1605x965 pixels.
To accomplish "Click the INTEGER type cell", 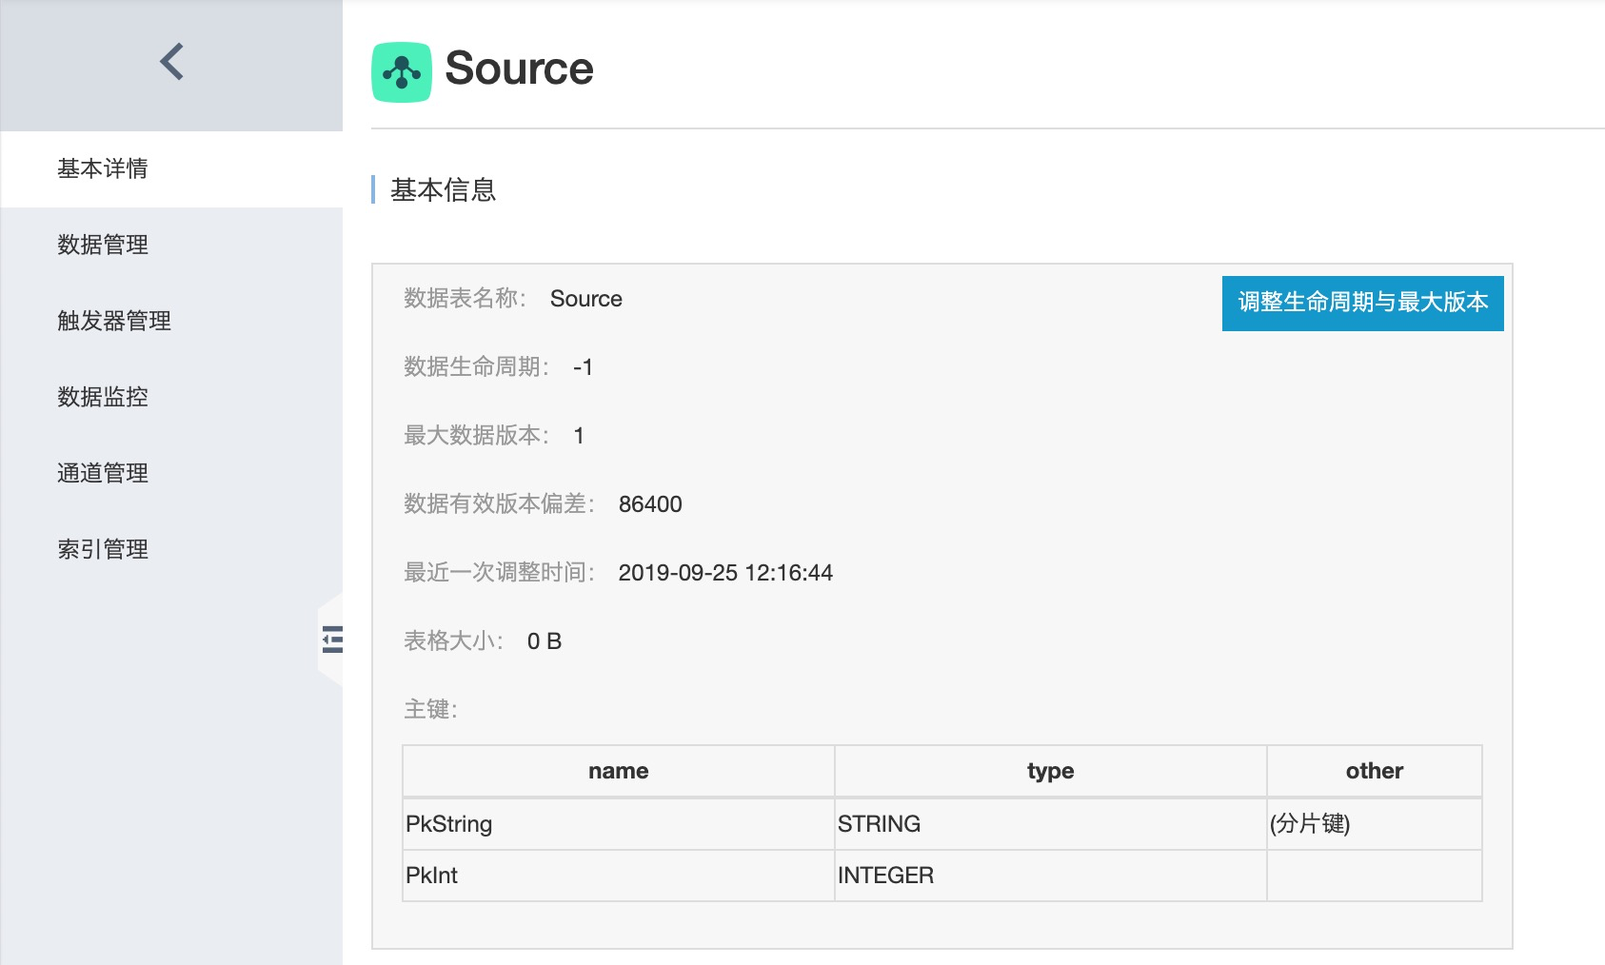I will pos(1050,876).
